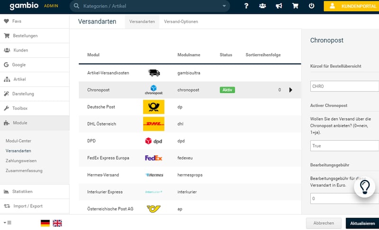Select the Deutsche Post module row
379x230 pixels.
[x=189, y=107]
